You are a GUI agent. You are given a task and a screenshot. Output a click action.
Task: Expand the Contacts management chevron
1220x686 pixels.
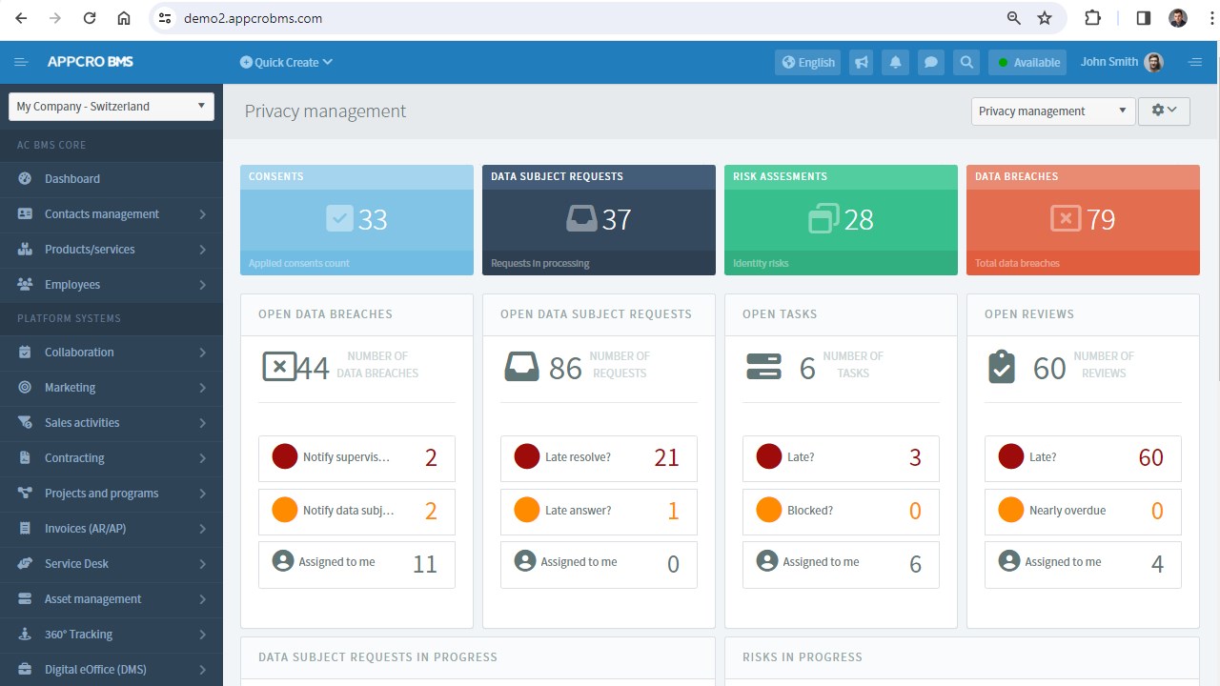click(203, 214)
